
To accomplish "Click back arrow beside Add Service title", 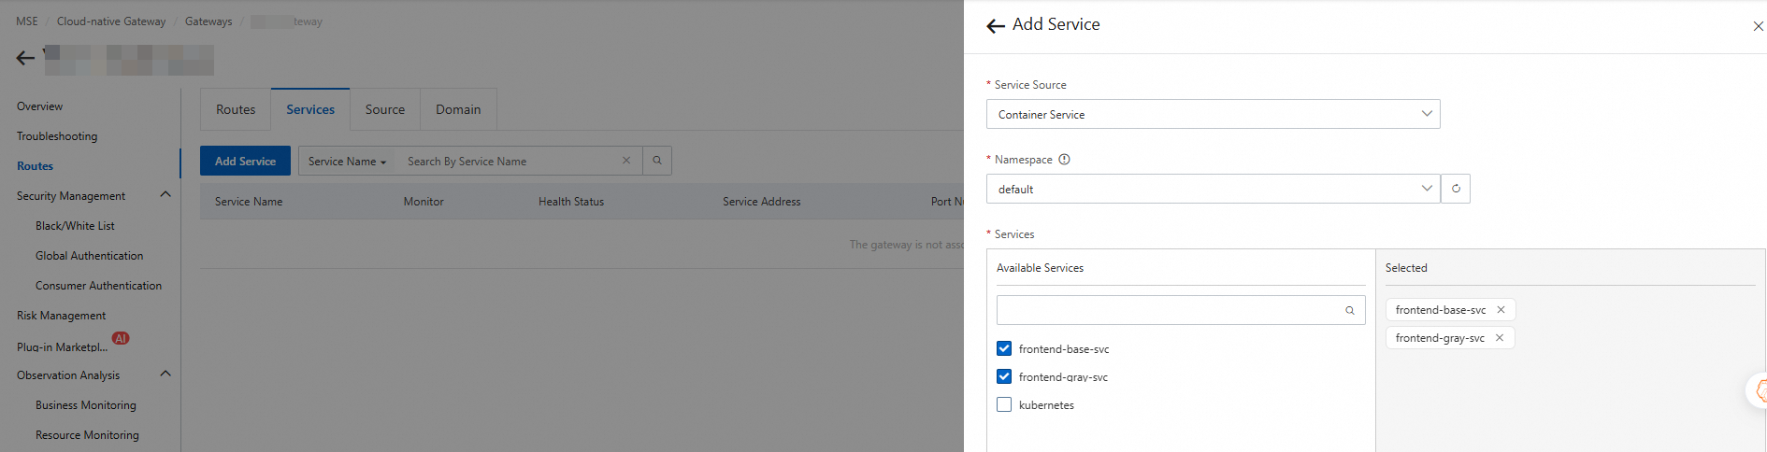I will point(996,26).
